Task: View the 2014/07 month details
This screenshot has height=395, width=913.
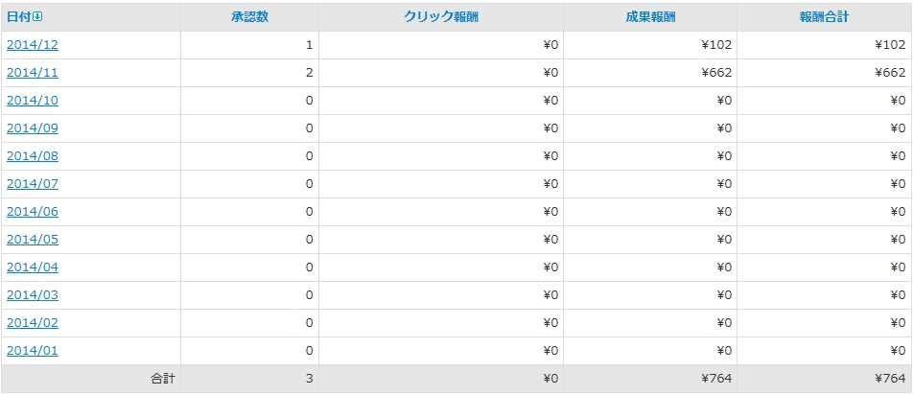Action: click(x=32, y=184)
